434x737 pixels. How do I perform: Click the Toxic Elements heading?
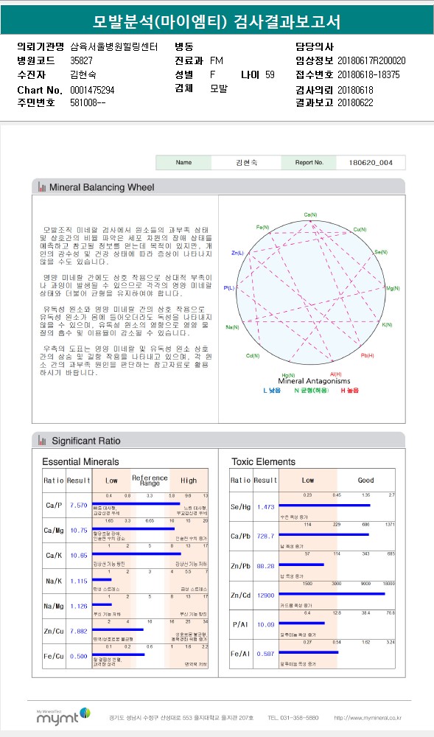[264, 461]
